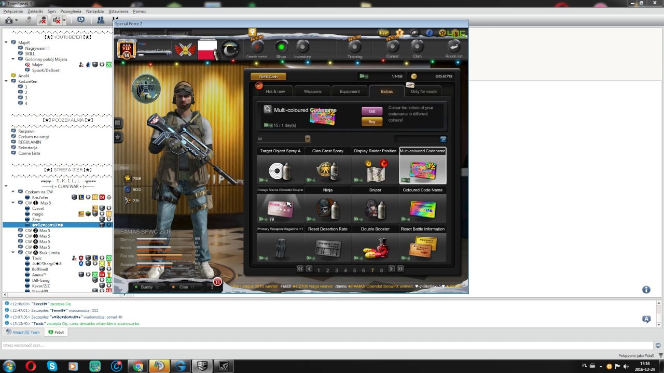
Task: Click the Refill Cash button
Action: pos(268,77)
